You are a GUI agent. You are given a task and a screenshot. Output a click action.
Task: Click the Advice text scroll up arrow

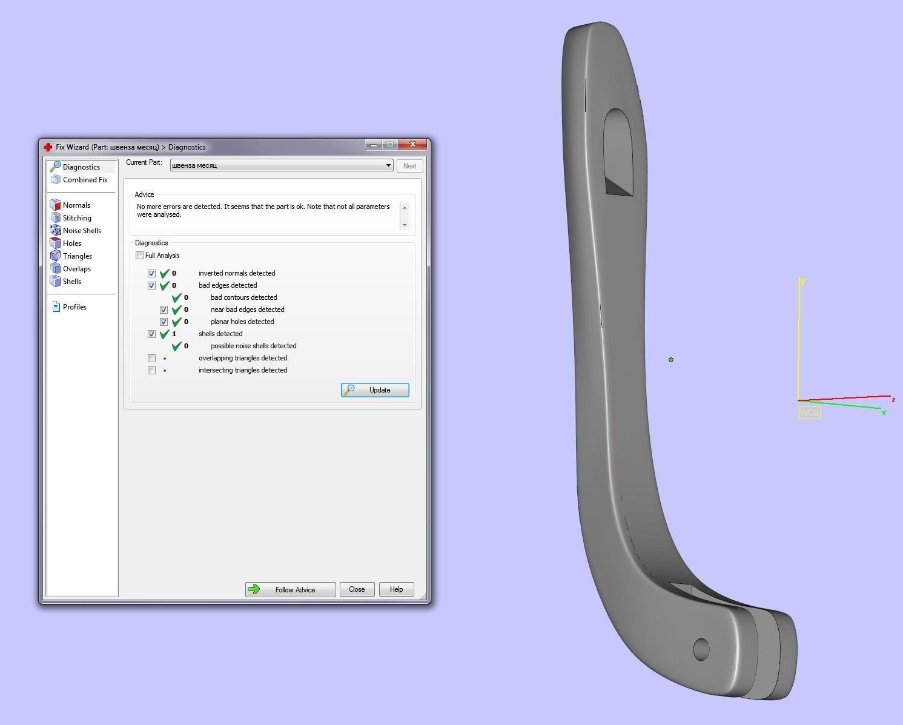click(x=405, y=208)
